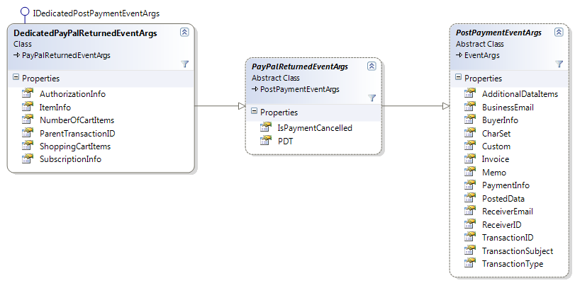Select the ShoppingCartItems property name
This screenshot has width=575, height=283.
pos(75,146)
